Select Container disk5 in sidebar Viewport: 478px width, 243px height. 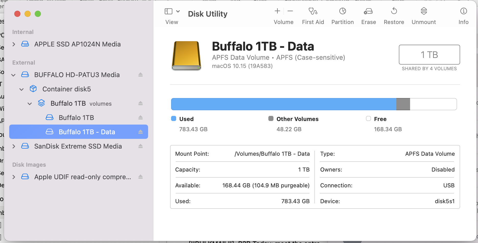click(x=79, y=89)
